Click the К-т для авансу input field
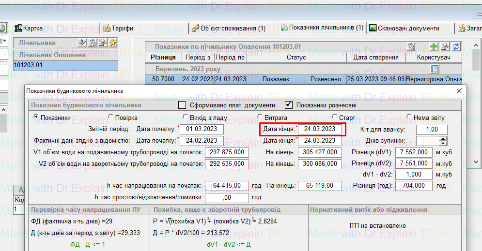Screen dimensions: 482x251 pos(431,130)
